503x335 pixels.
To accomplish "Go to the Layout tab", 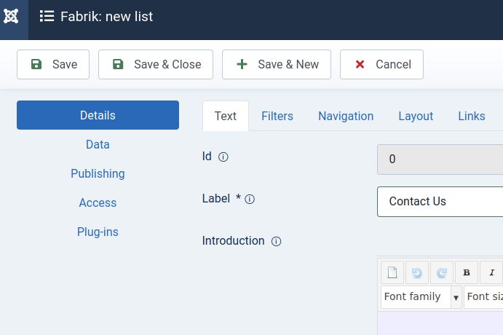I will [x=416, y=116].
